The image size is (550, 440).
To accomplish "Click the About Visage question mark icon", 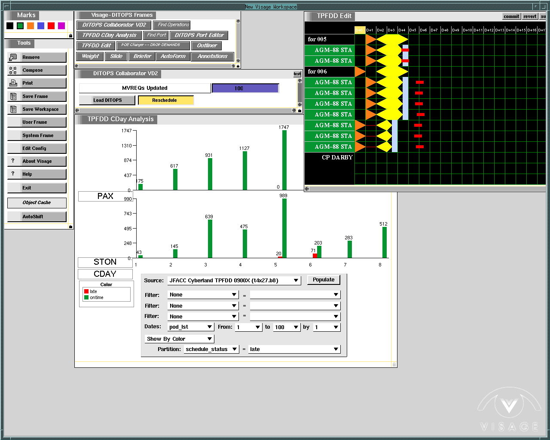I will [x=13, y=161].
